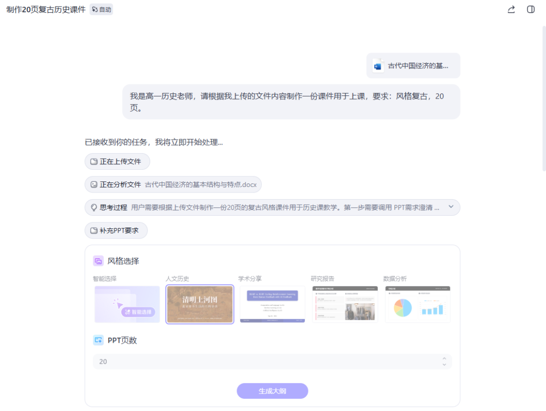Select the 研究报告 style thumbnail

point(345,304)
